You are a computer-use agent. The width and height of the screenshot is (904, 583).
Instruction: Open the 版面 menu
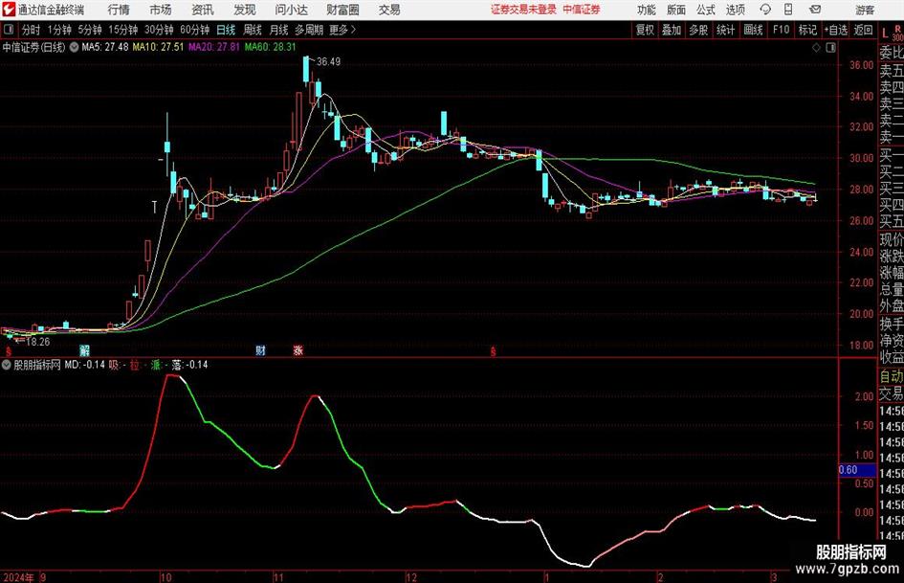point(675,10)
